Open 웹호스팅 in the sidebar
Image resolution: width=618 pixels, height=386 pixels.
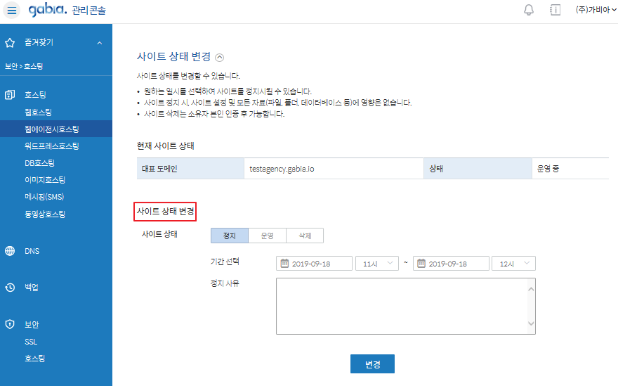(38, 112)
